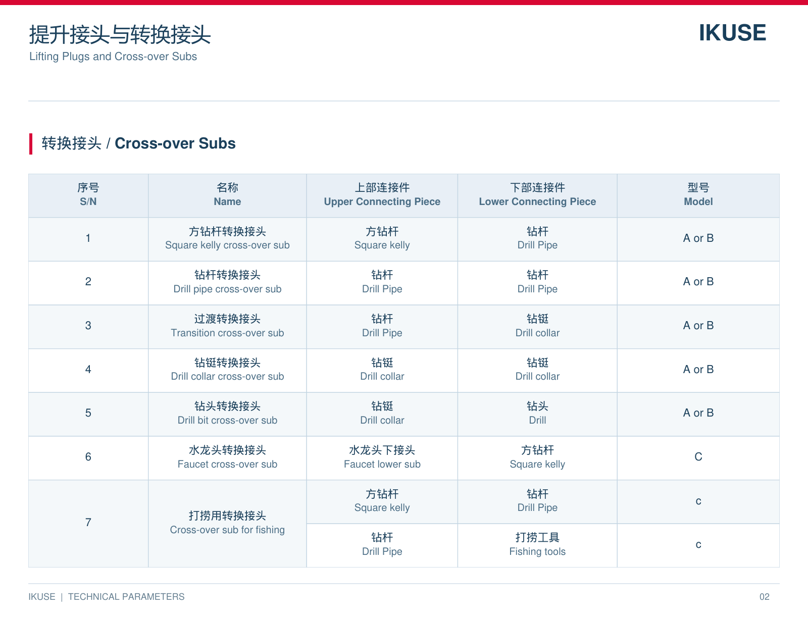808x618 pixels.
Task: Select 'Faucet cross-over sub' name cell
Action: [x=227, y=458]
